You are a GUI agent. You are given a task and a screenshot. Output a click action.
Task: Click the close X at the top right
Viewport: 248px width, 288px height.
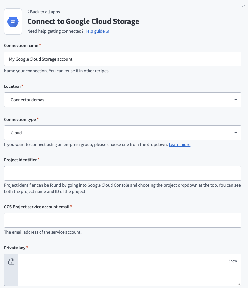click(x=243, y=6)
